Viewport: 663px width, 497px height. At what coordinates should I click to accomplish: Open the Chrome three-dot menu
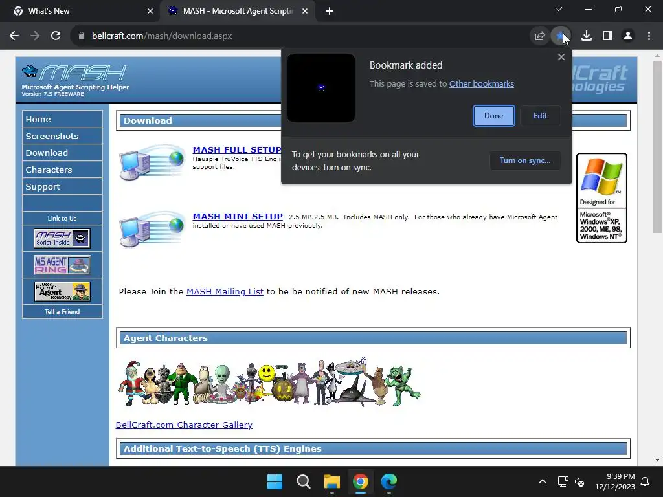[649, 36]
